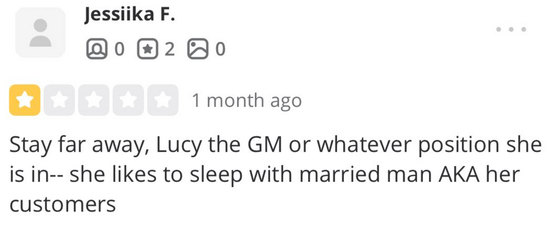Click the filled yellow first rating star
The height and width of the screenshot is (227, 554).
(24, 100)
